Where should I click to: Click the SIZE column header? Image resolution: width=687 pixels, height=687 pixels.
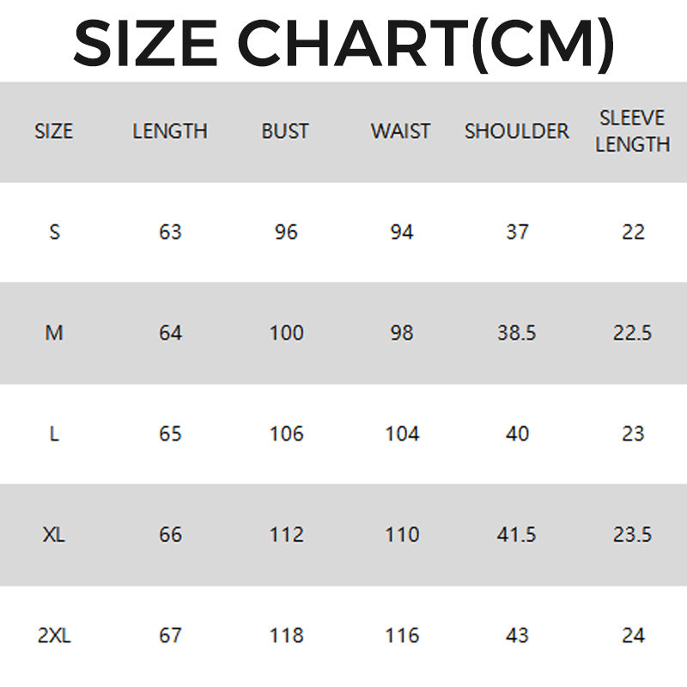coord(53,131)
